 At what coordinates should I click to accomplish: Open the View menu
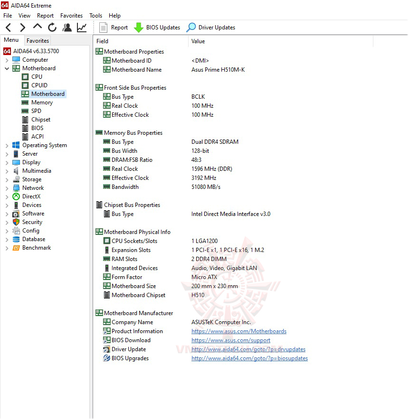pos(24,16)
